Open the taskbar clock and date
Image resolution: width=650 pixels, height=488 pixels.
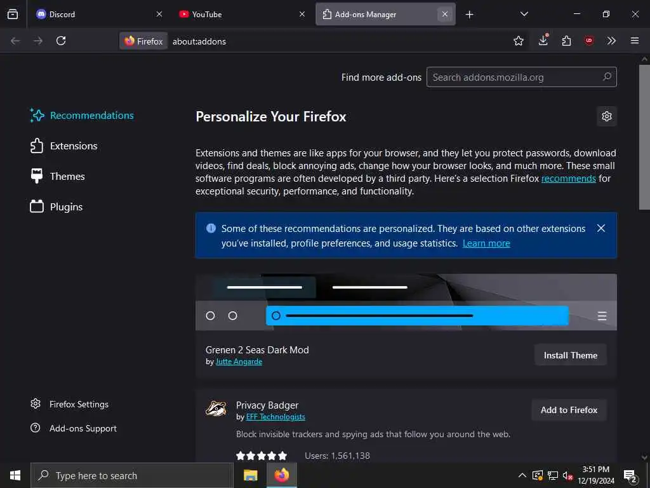click(x=596, y=475)
